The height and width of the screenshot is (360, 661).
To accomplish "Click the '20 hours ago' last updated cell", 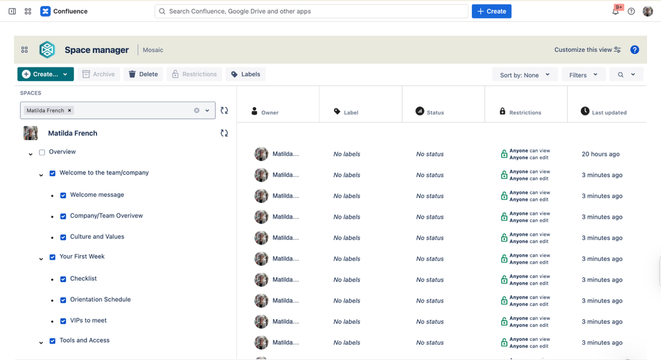I will pos(601,154).
